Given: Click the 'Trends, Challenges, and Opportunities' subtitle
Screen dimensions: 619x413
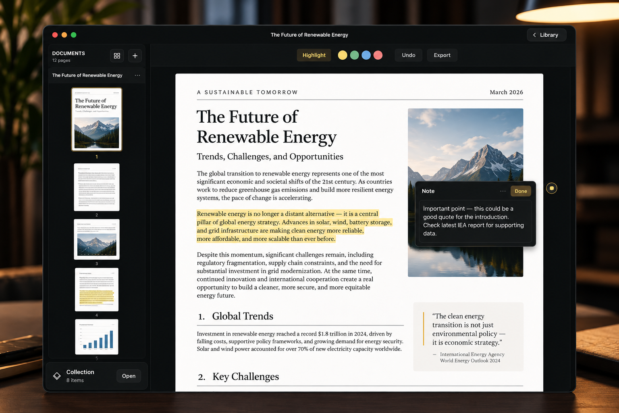Looking at the screenshot, I should pyautogui.click(x=270, y=156).
